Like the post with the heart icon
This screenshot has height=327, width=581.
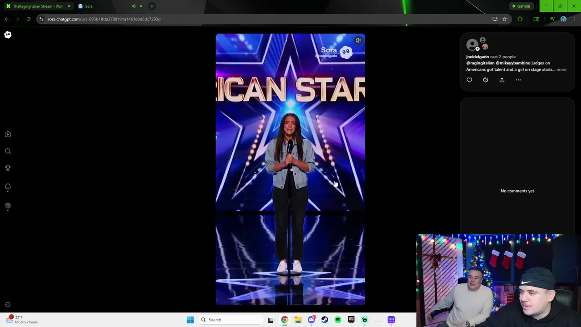[x=469, y=80]
